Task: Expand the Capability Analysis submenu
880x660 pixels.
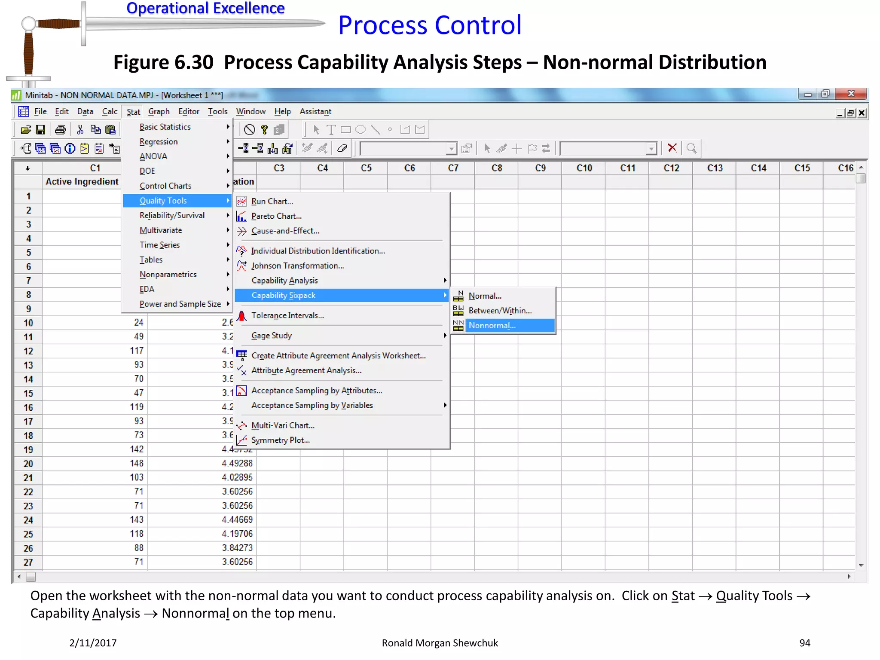Action: 342,281
